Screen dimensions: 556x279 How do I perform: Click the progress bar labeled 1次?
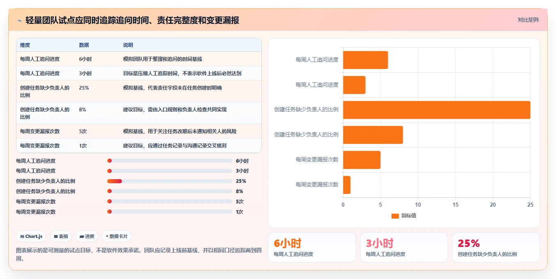[x=170, y=212]
